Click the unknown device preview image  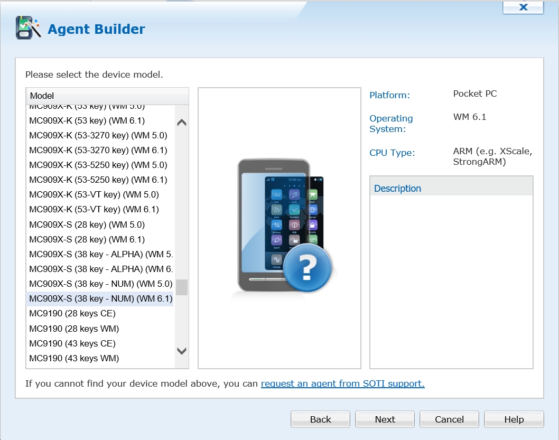click(280, 228)
